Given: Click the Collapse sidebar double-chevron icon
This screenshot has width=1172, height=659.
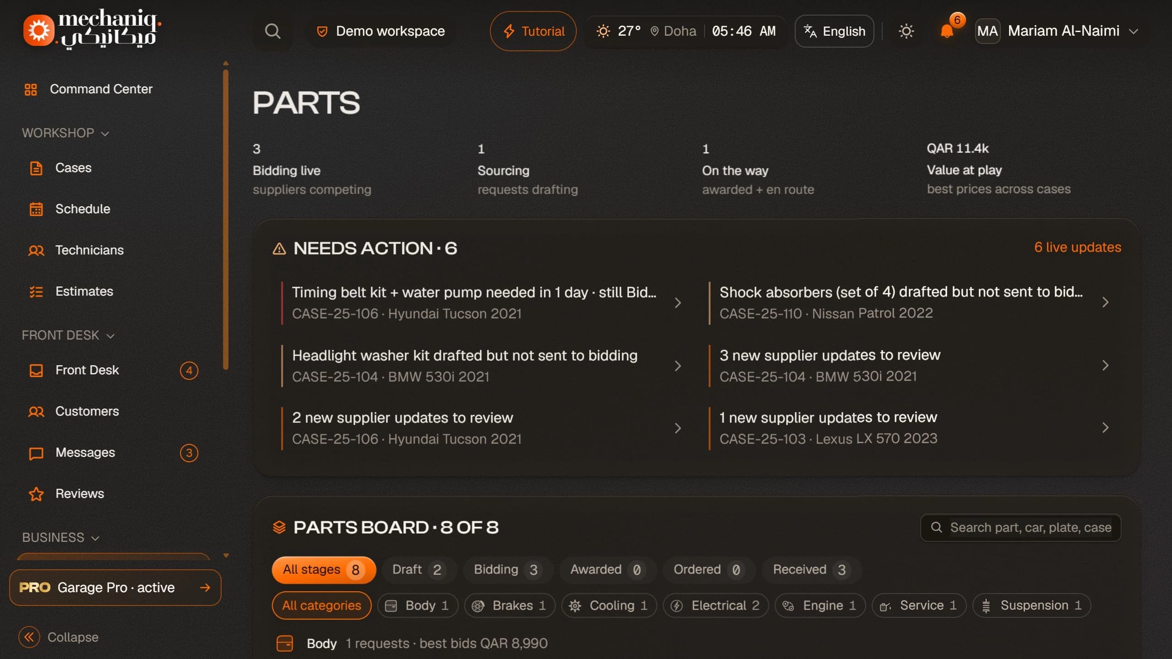Looking at the screenshot, I should (x=29, y=637).
